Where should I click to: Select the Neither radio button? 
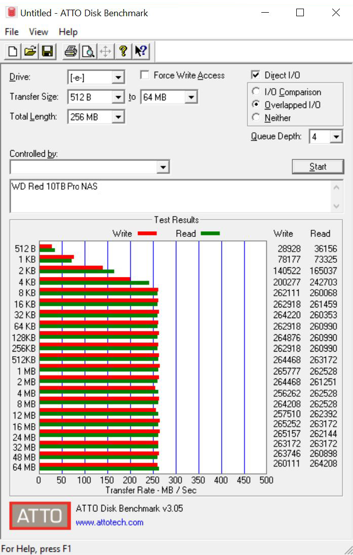pyautogui.click(x=256, y=117)
